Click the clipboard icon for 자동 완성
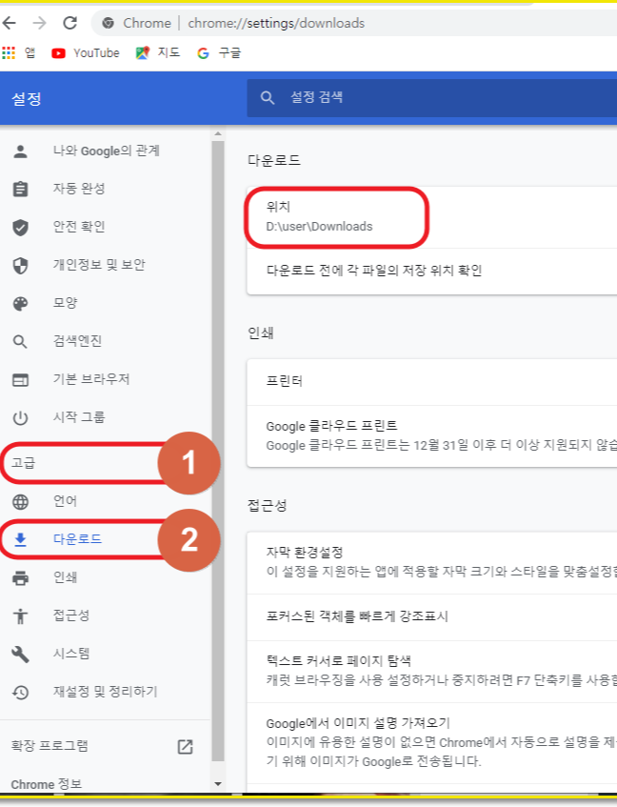617x807 pixels. click(x=21, y=190)
